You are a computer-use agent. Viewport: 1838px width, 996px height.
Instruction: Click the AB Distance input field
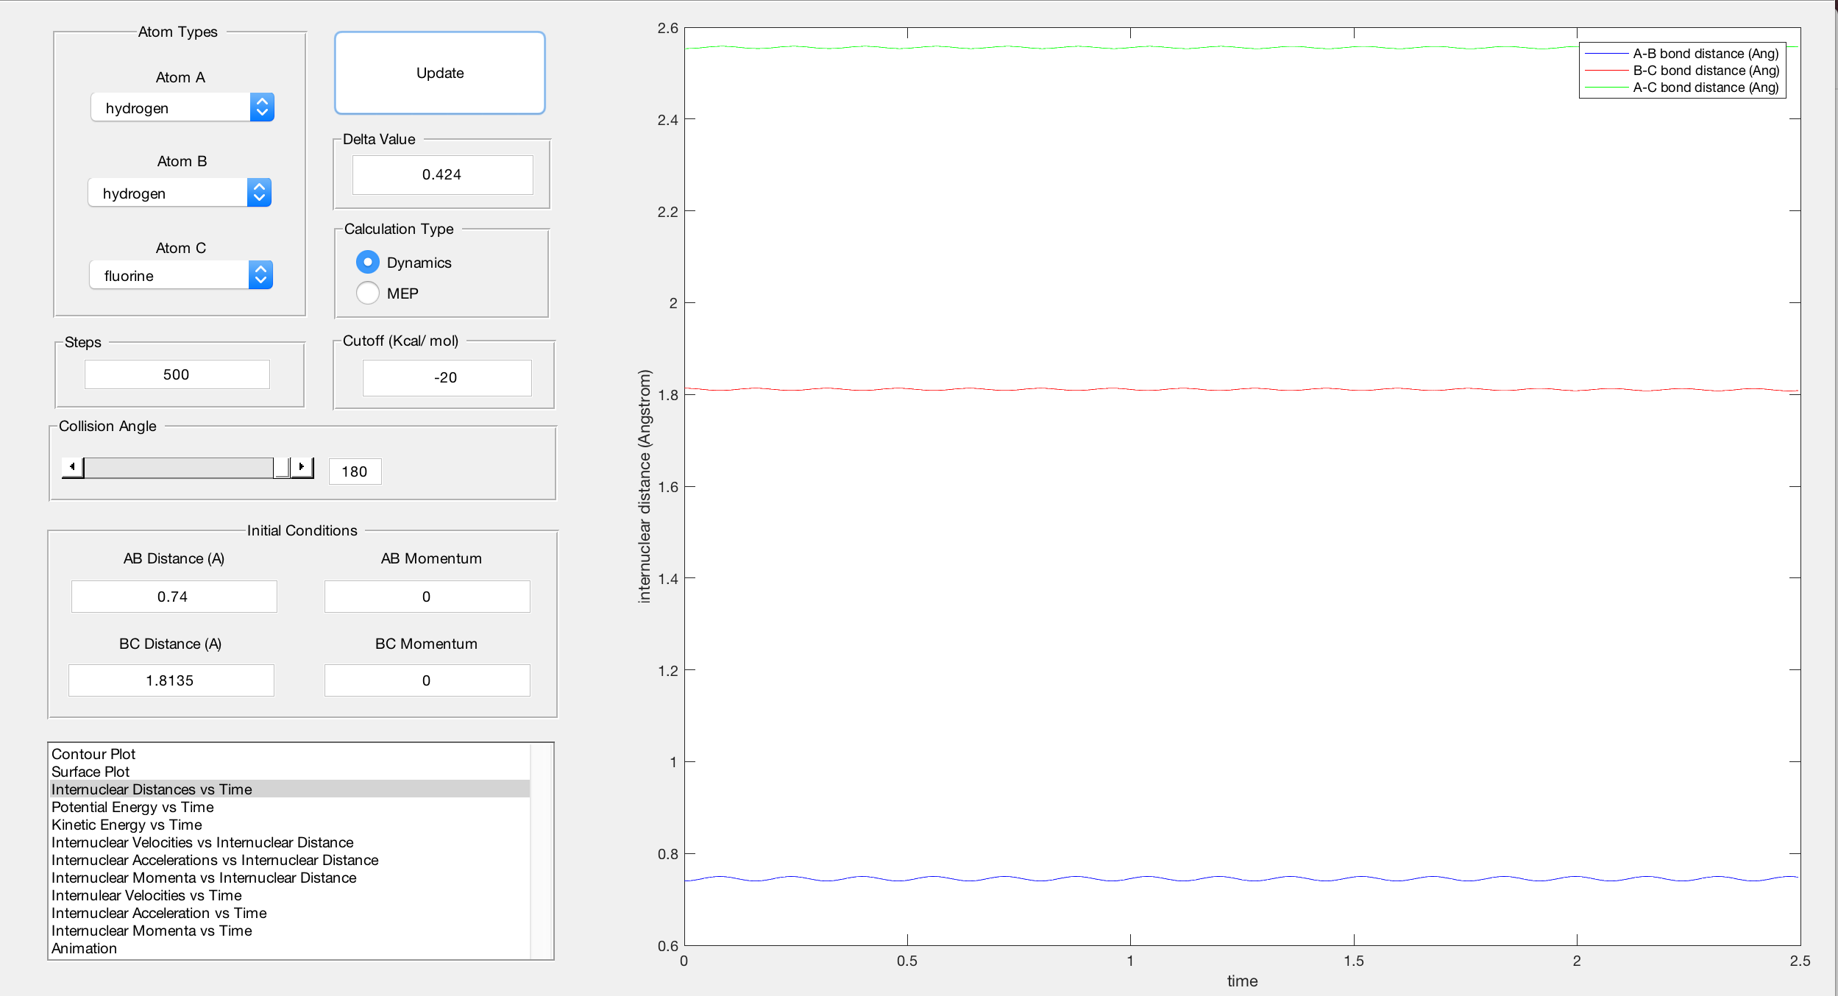174,597
